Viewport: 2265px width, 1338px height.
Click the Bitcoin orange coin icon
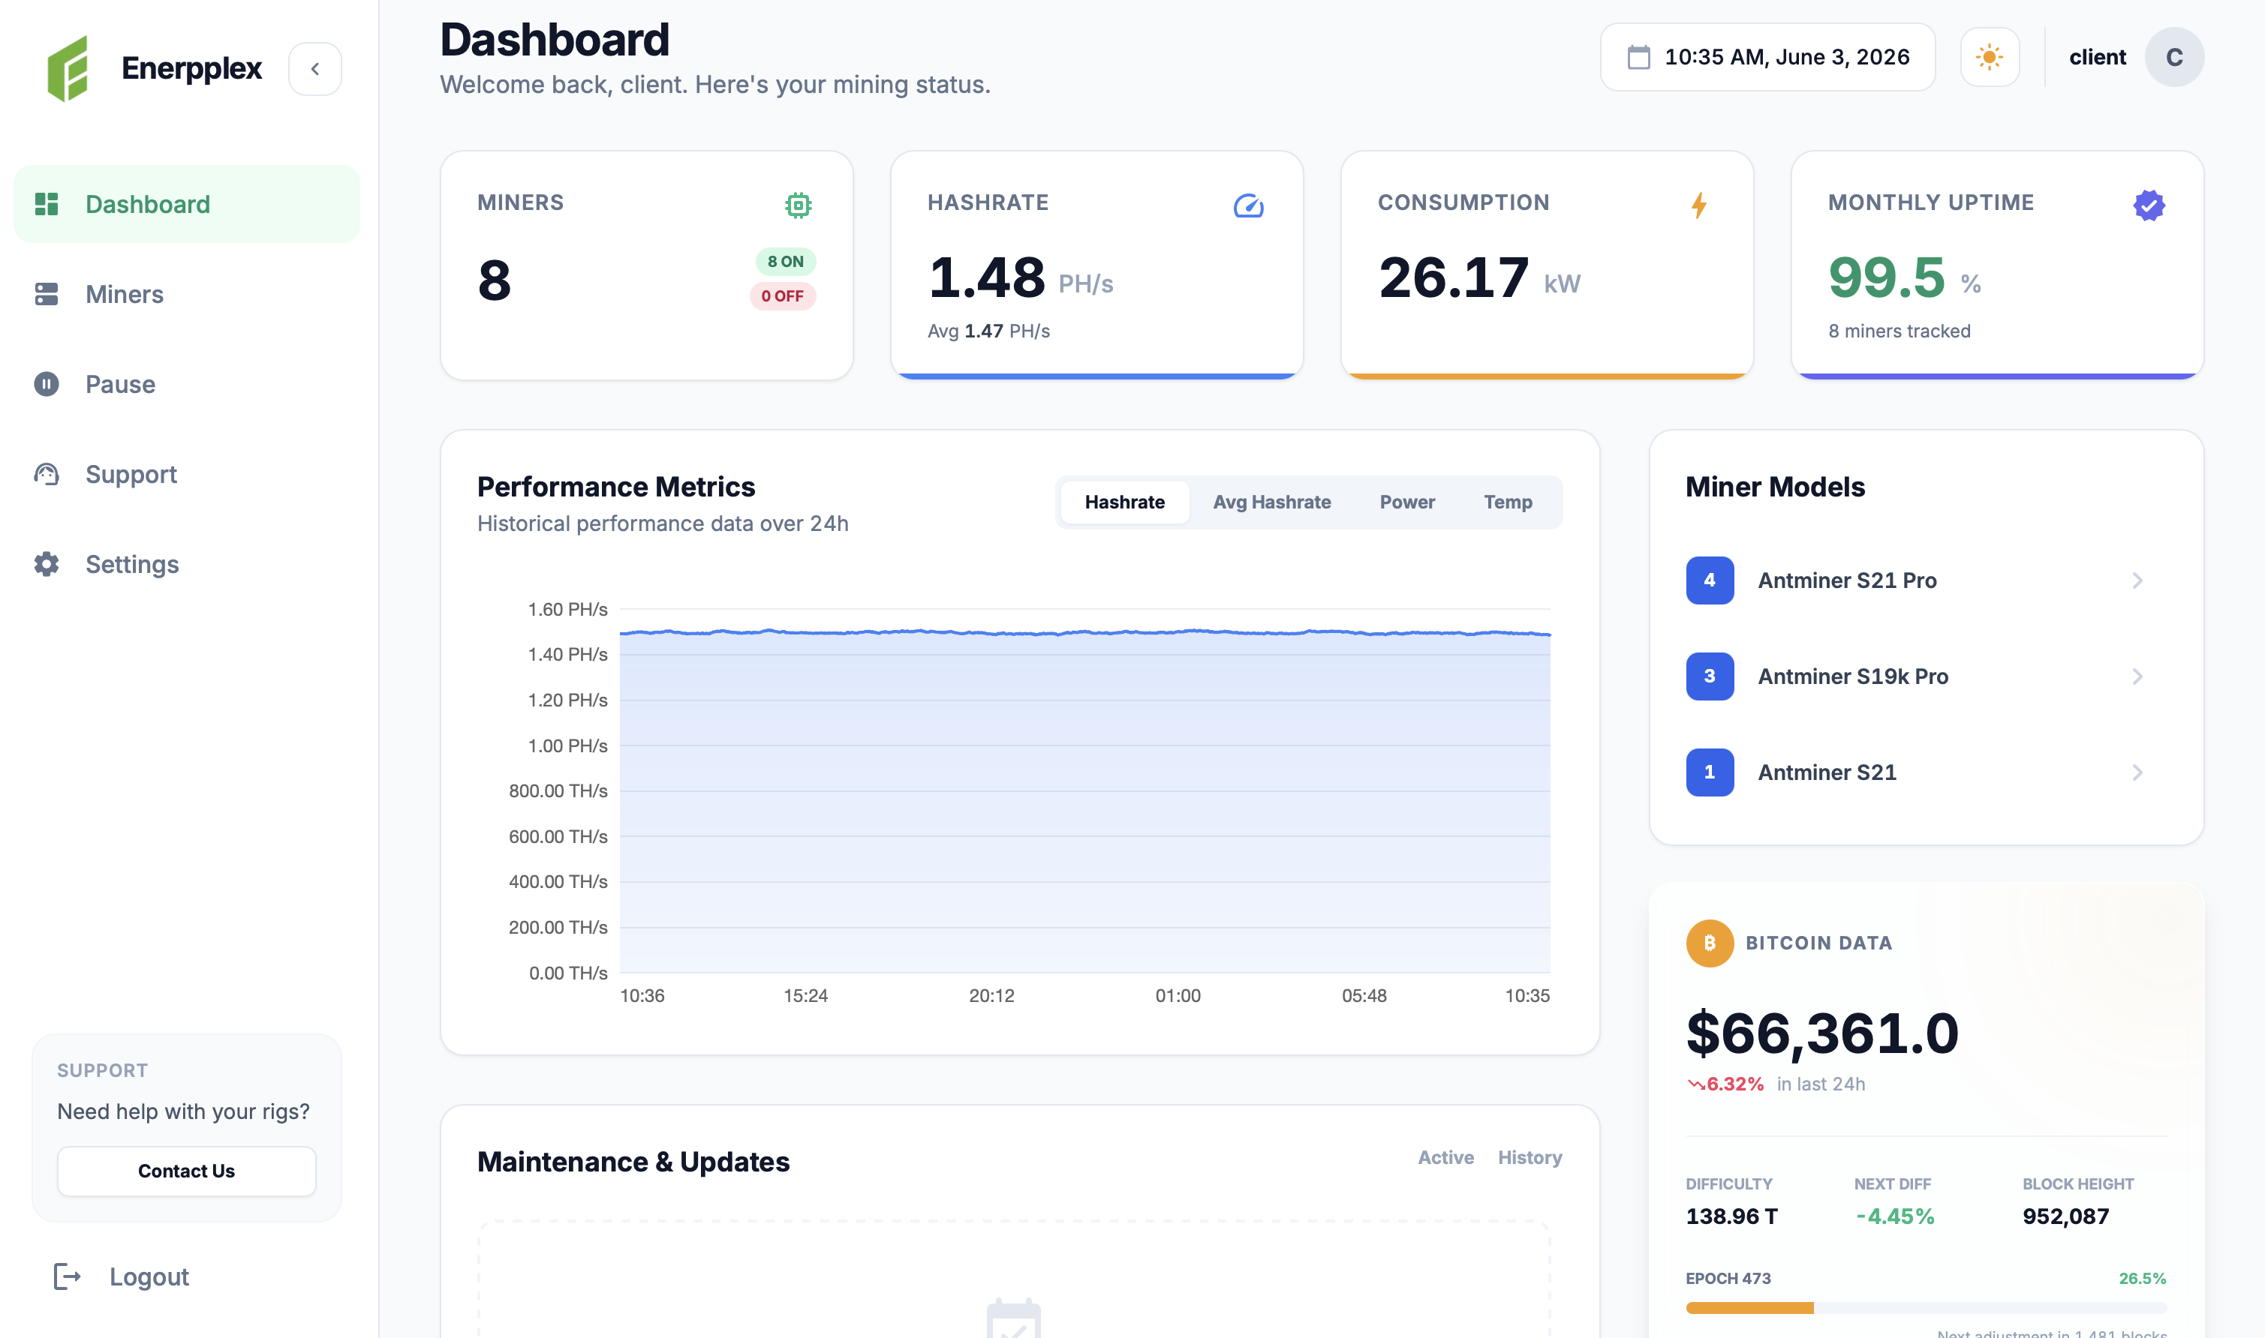coord(1710,943)
